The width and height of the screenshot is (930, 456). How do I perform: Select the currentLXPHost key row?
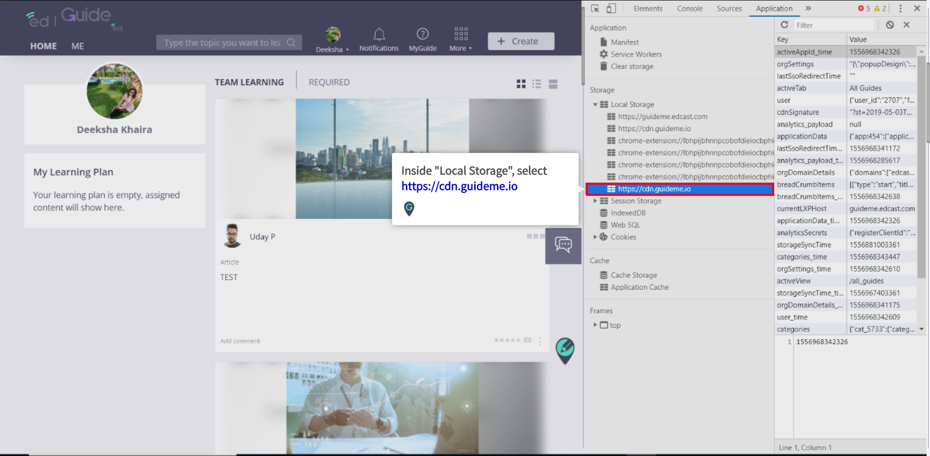click(845, 208)
